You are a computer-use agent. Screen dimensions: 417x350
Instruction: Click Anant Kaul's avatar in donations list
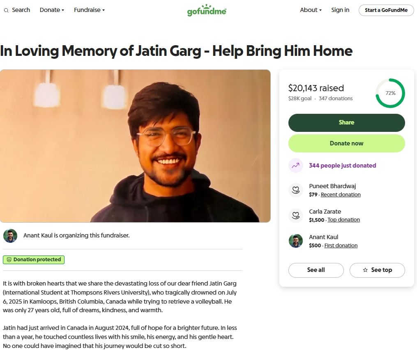point(296,241)
